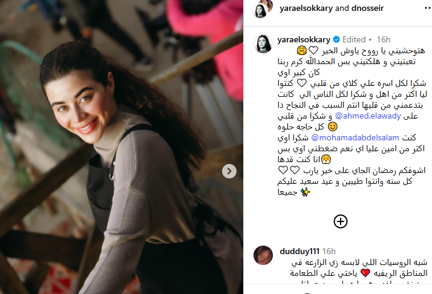Screen dimensions: 432x294
Task: Visit the @mohamadabdelsalam mention
Action: click(x=355, y=137)
